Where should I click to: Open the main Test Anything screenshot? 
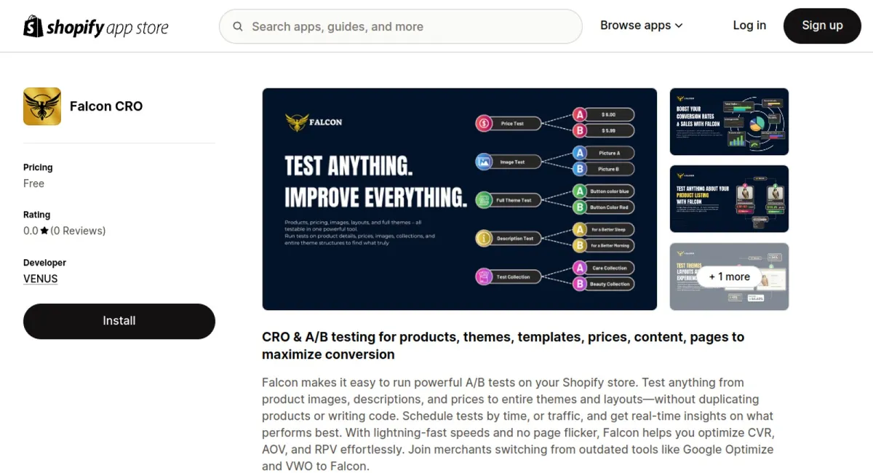pos(460,199)
